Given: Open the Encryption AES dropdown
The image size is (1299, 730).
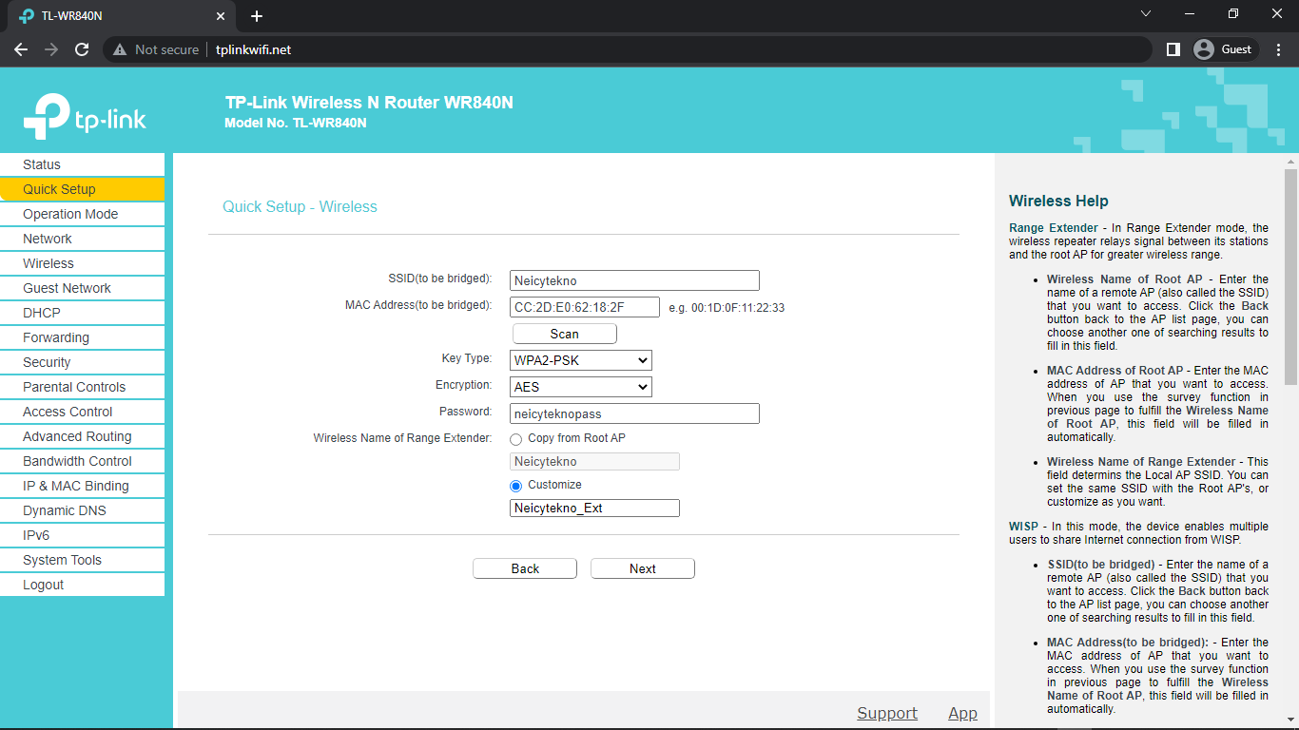Looking at the screenshot, I should 581,387.
